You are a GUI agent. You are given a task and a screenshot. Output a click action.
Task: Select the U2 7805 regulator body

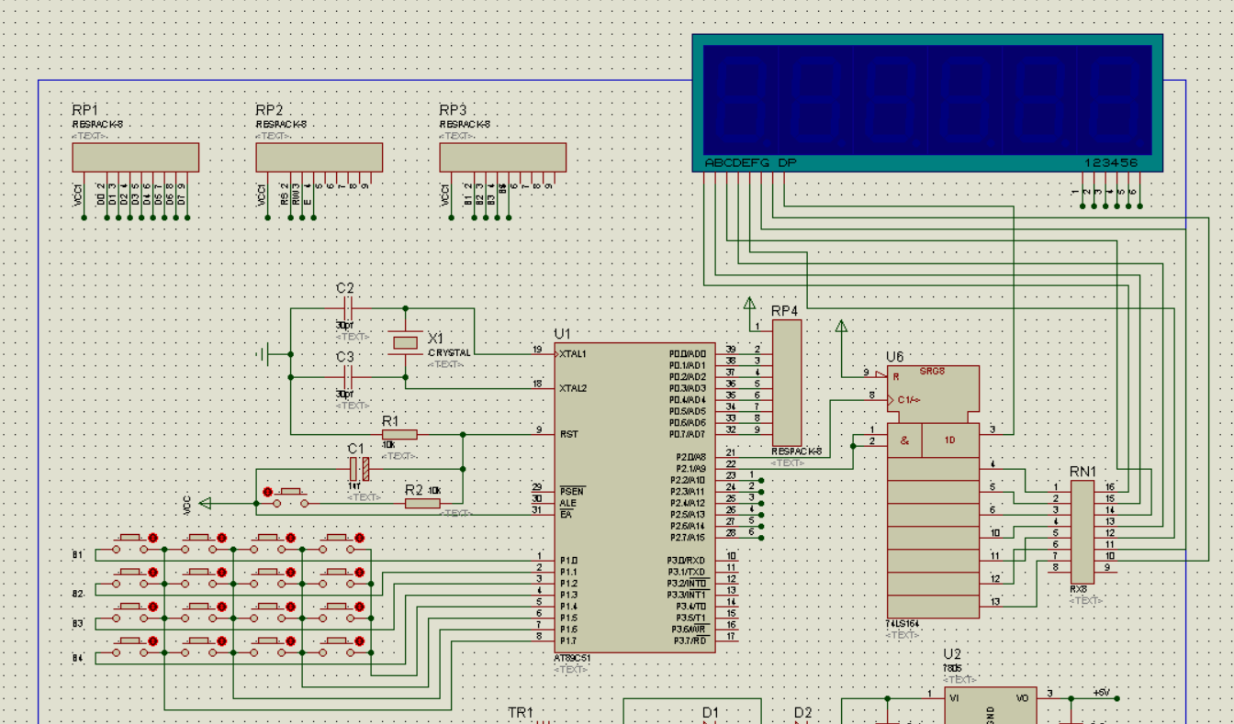click(991, 705)
